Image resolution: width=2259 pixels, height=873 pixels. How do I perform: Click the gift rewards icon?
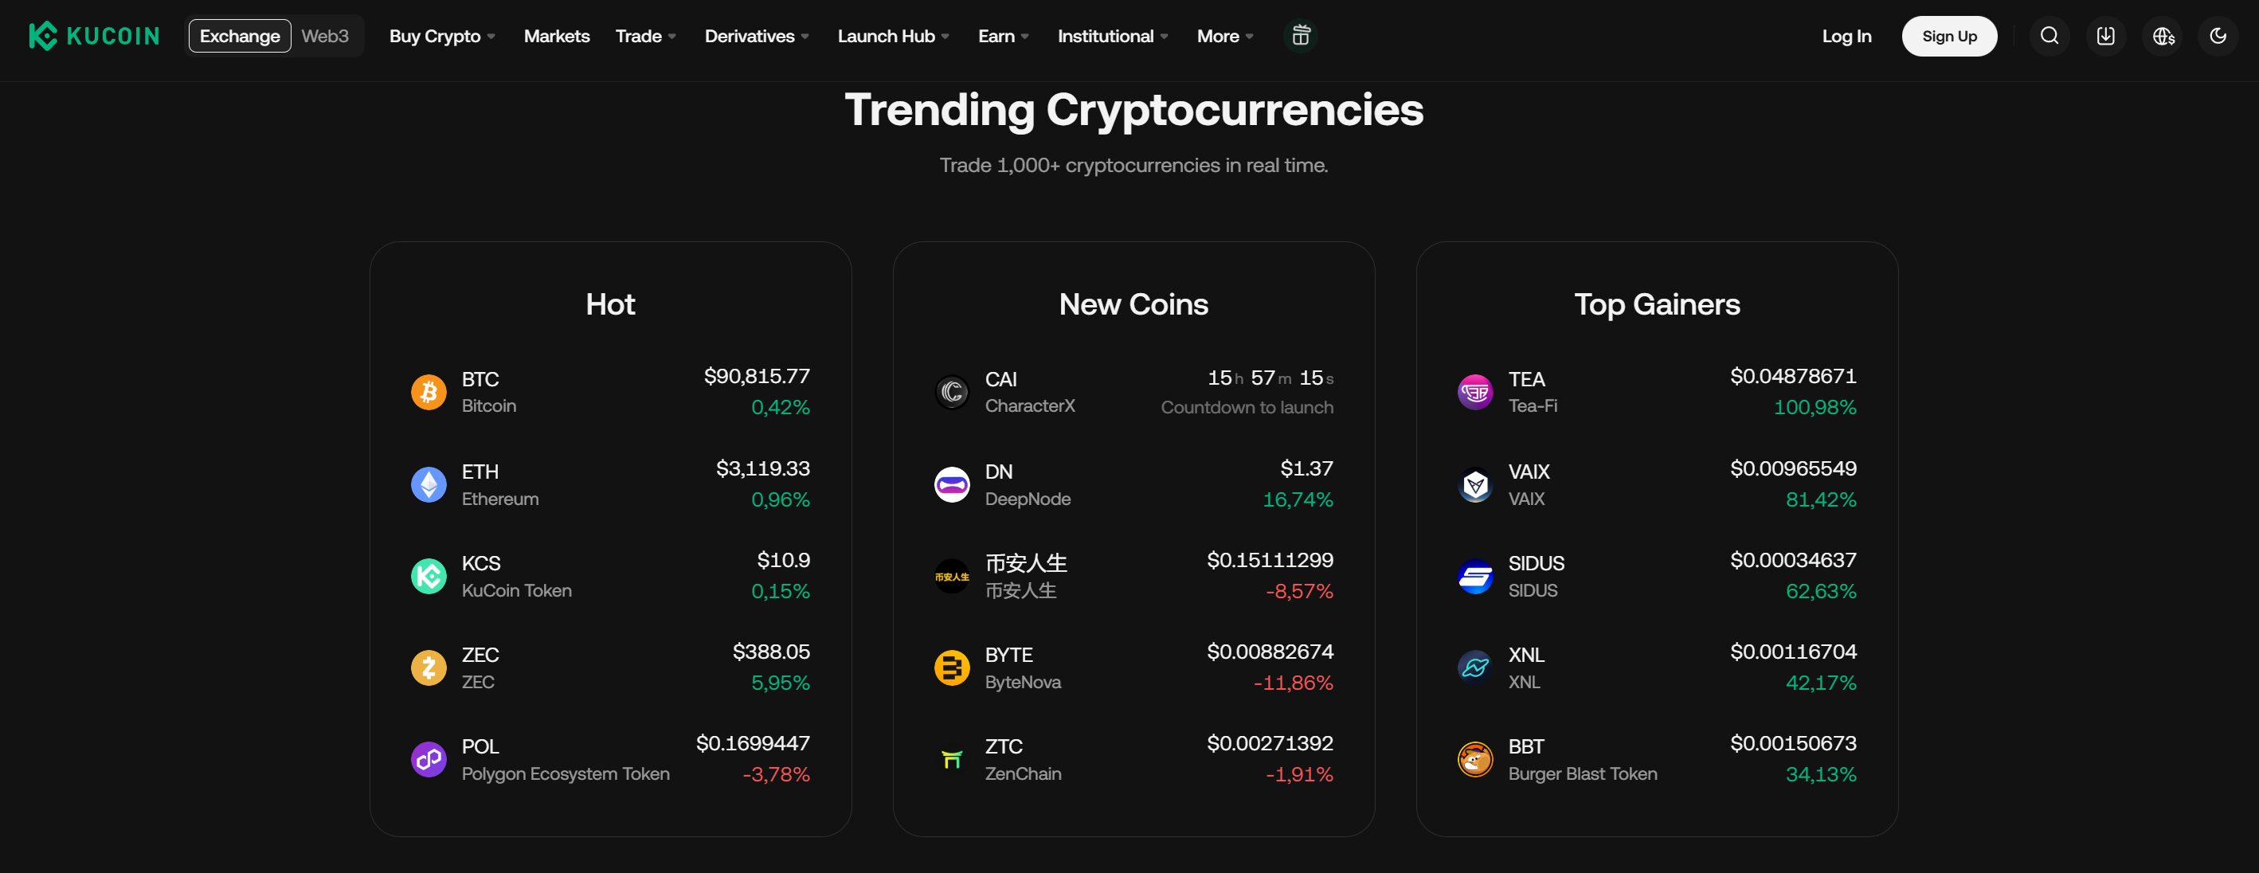point(1301,36)
